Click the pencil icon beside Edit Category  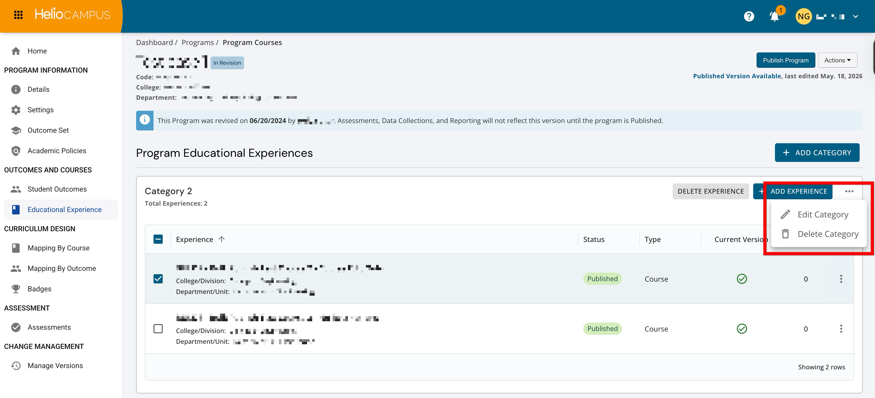tap(785, 215)
